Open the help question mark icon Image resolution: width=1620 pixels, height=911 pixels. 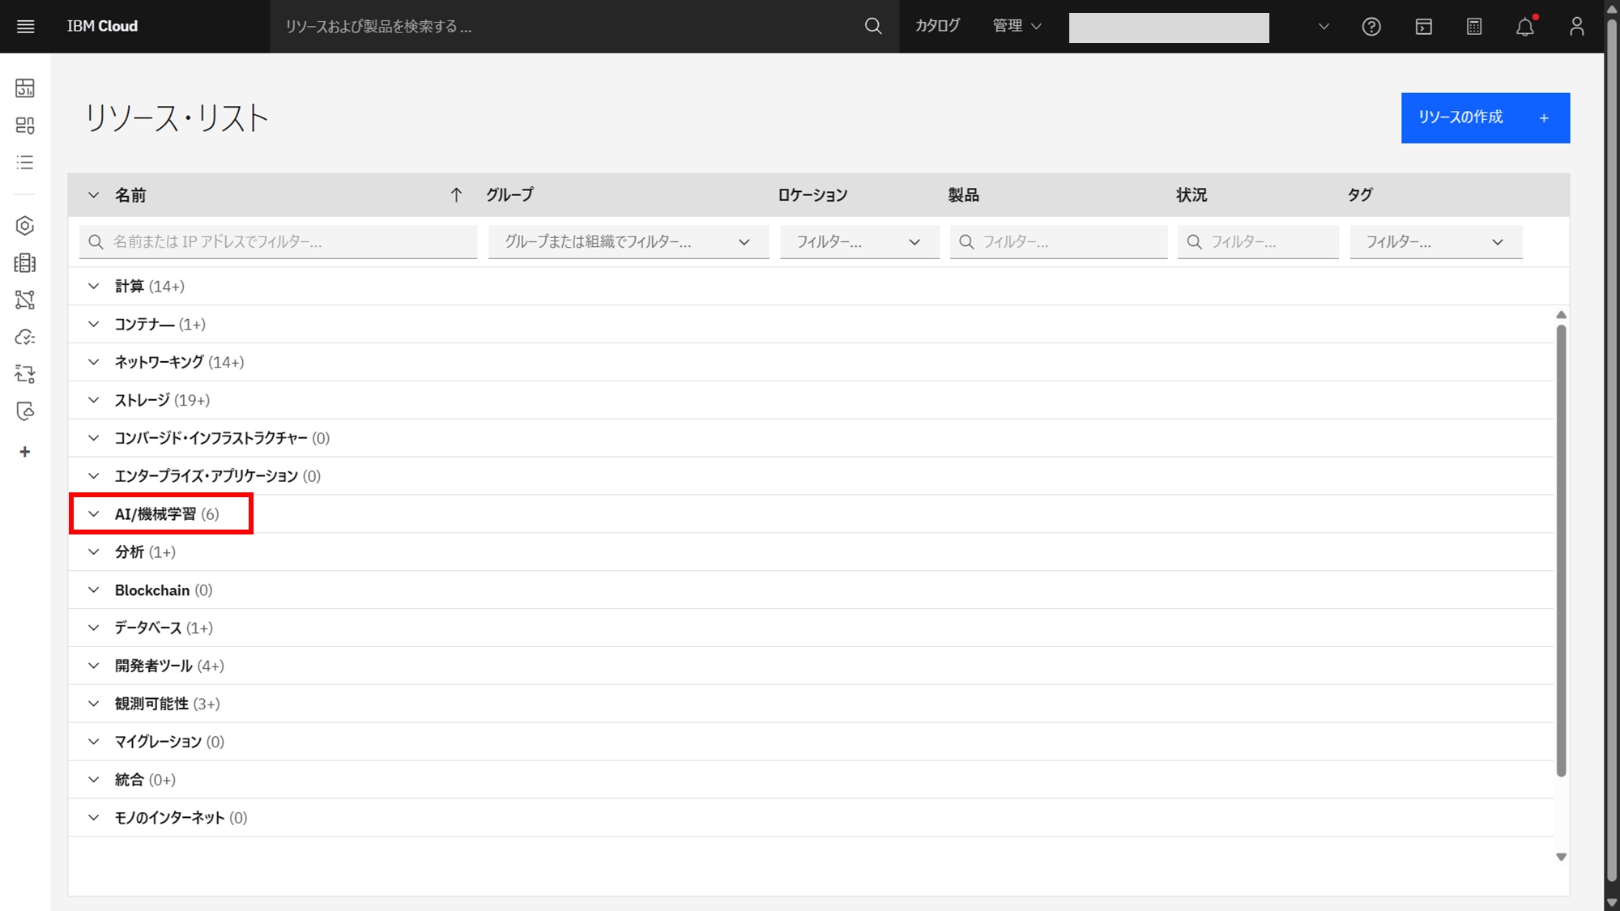(x=1371, y=27)
